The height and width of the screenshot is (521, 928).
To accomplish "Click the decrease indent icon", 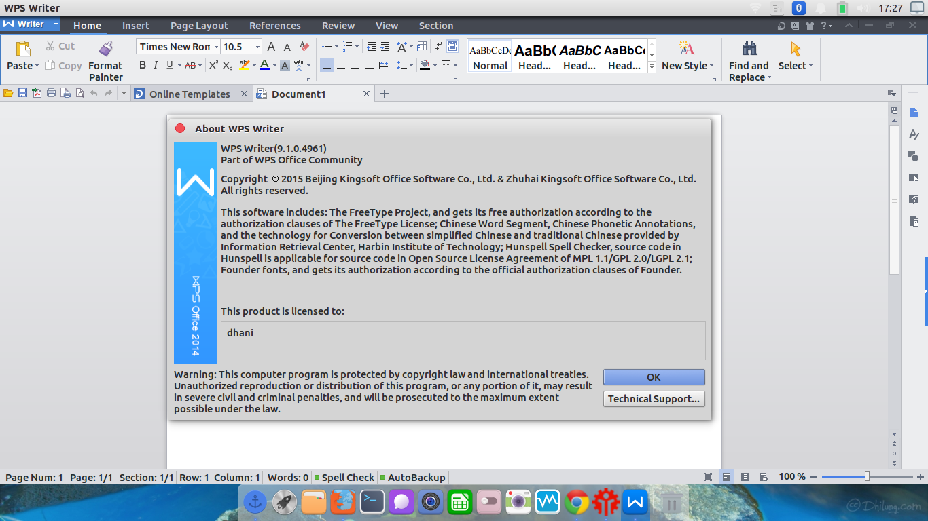I will click(x=371, y=47).
